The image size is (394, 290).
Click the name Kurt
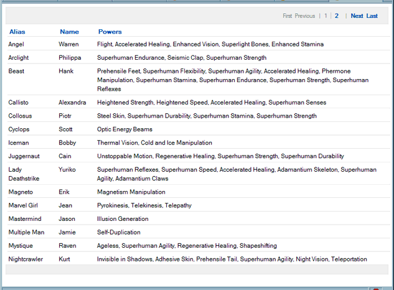point(64,259)
